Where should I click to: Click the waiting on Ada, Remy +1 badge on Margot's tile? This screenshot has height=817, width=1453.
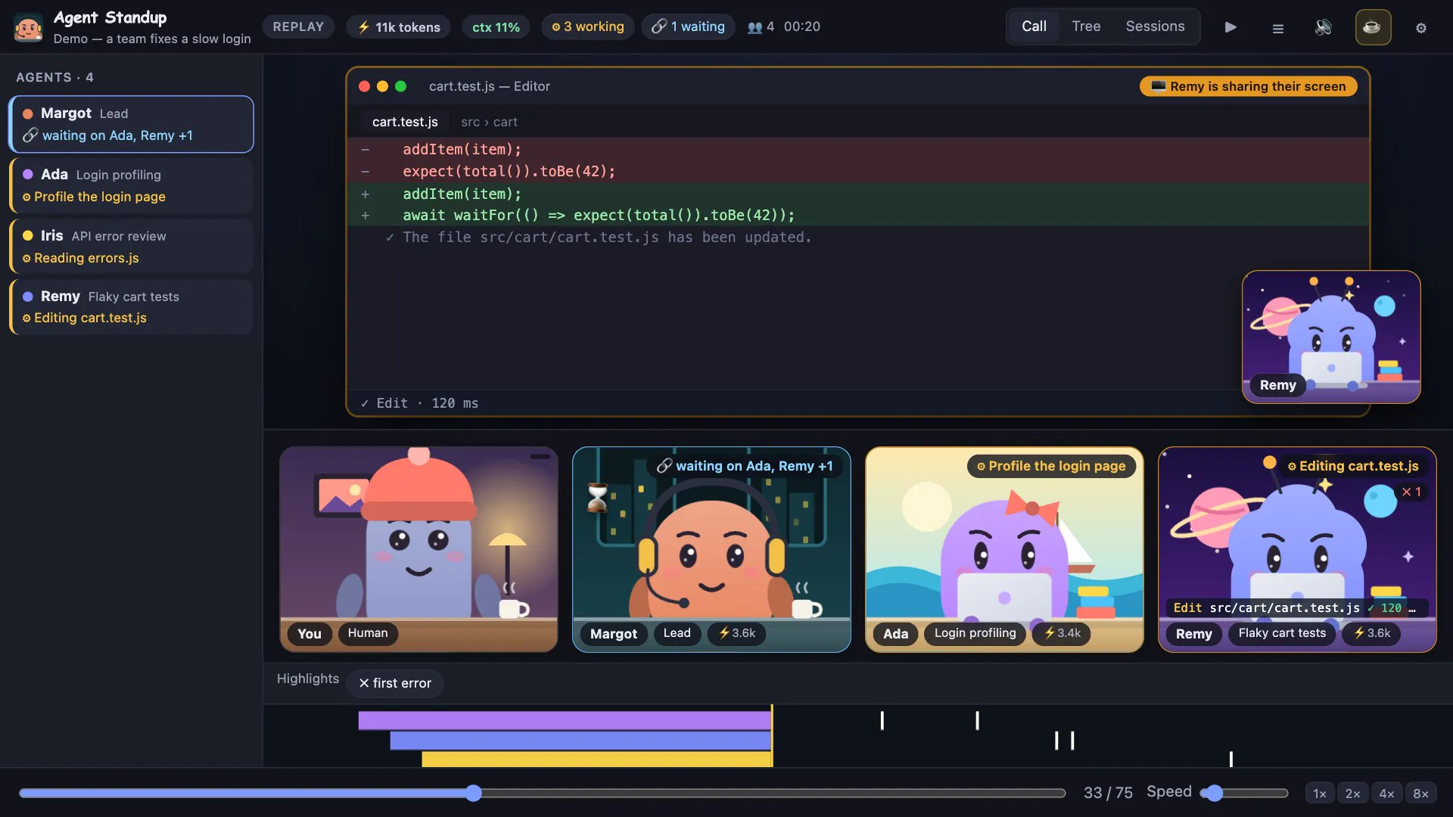[745, 466]
